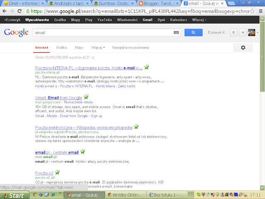Open the Chrome menu icon
The image size is (265, 199).
tap(261, 11)
